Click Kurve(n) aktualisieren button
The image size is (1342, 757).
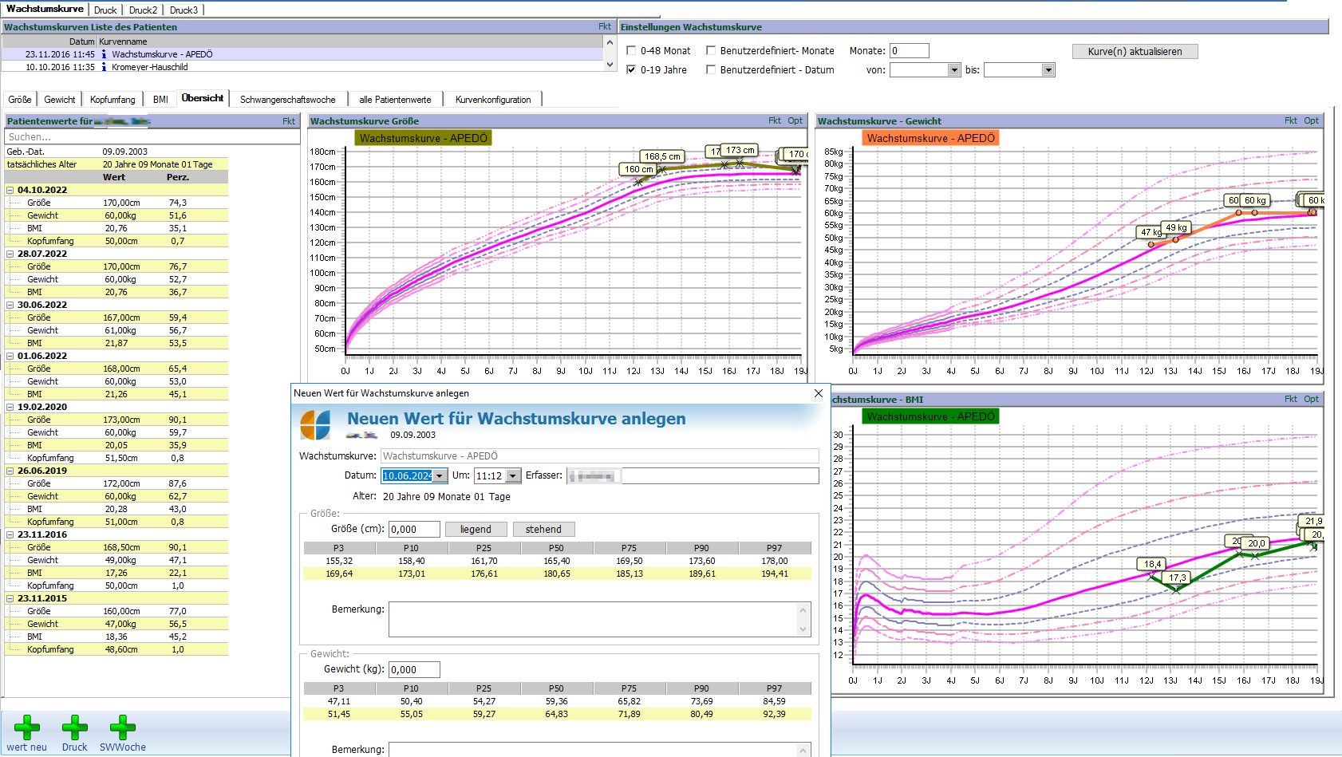coord(1135,51)
